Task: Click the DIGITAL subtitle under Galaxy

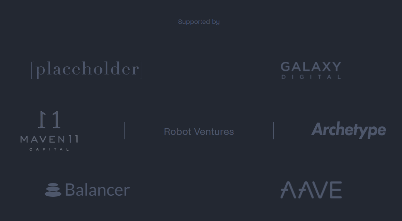Action: coord(311,77)
